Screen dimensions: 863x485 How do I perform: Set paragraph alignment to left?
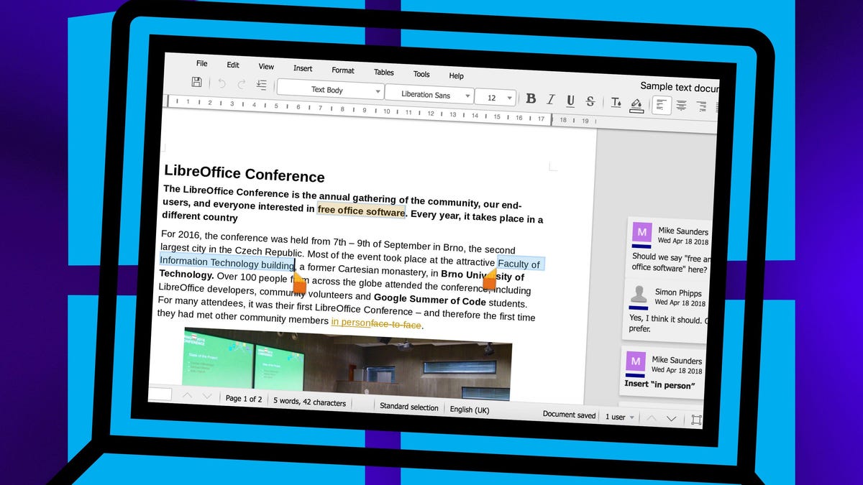pos(661,106)
